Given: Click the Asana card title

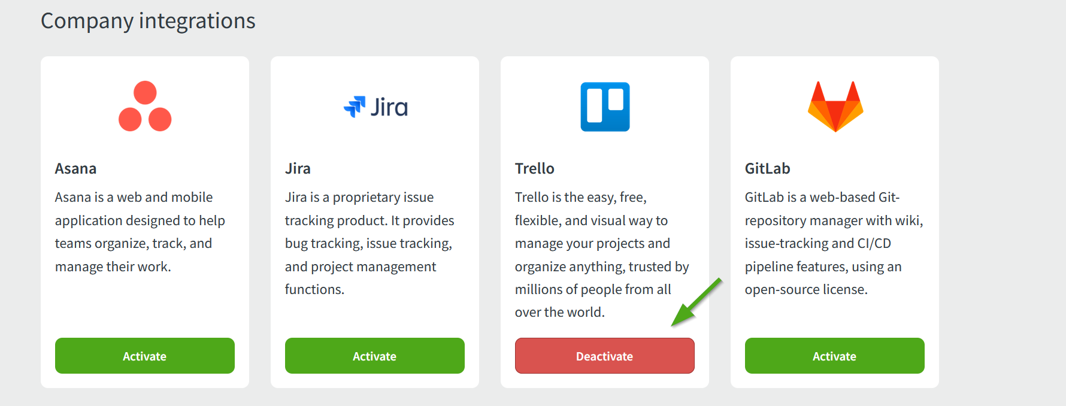Looking at the screenshot, I should [x=75, y=168].
